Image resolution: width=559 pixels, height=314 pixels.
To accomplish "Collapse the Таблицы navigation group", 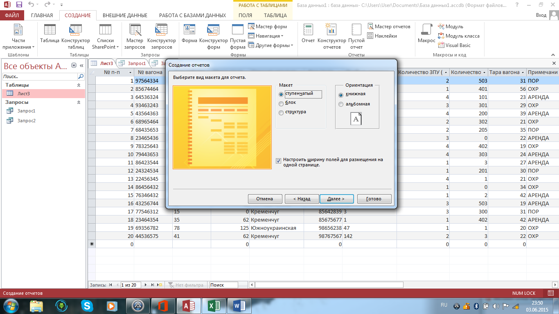I will 79,85.
